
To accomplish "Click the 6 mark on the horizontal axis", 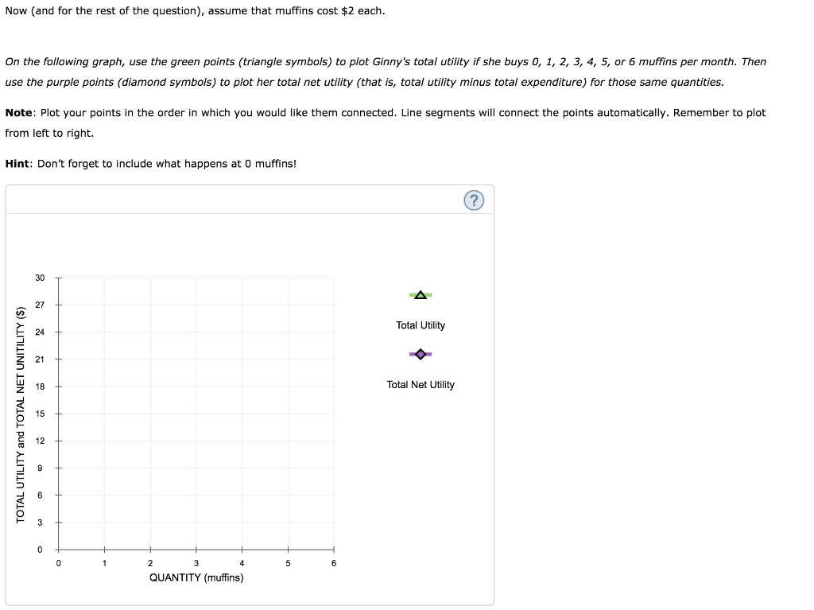I will (x=333, y=563).
